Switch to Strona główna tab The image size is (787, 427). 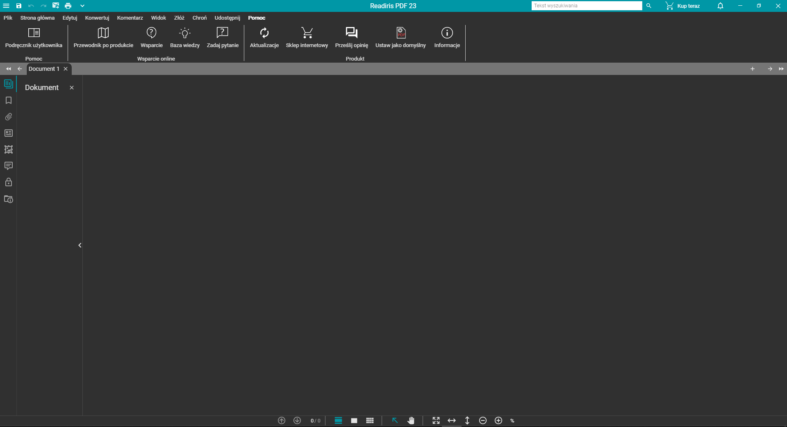[x=37, y=18]
